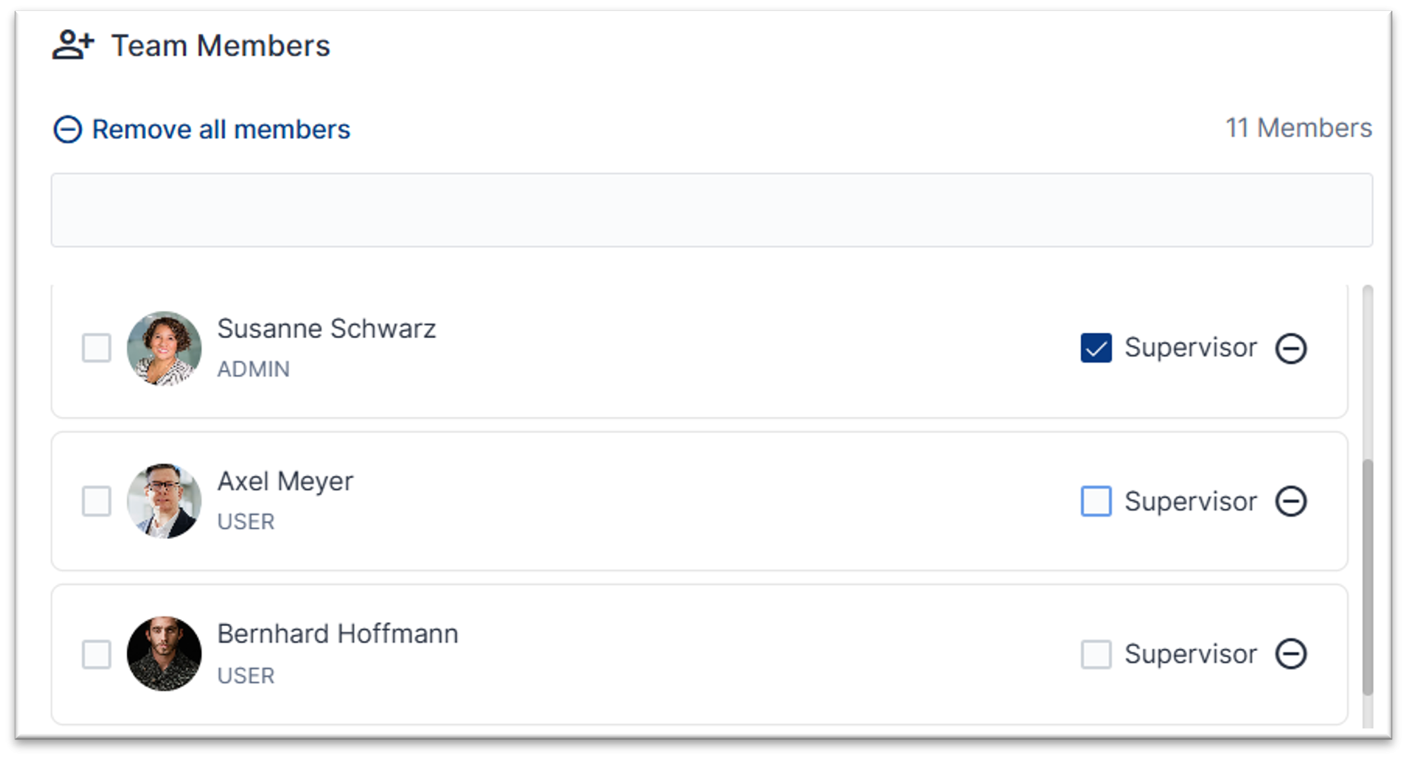Viewport: 1407px width, 759px height.
Task: Click the minus circle beside Remove all members
Action: pos(67,128)
